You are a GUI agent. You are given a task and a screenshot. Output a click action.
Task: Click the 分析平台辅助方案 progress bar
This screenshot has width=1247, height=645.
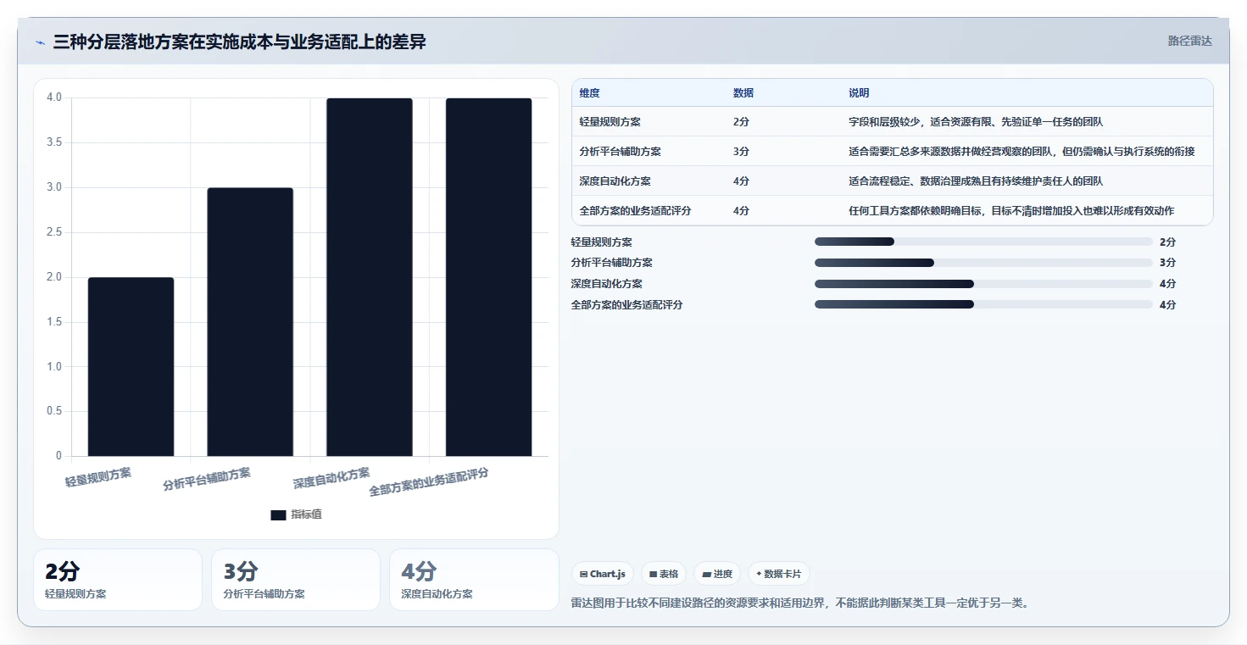[983, 263]
